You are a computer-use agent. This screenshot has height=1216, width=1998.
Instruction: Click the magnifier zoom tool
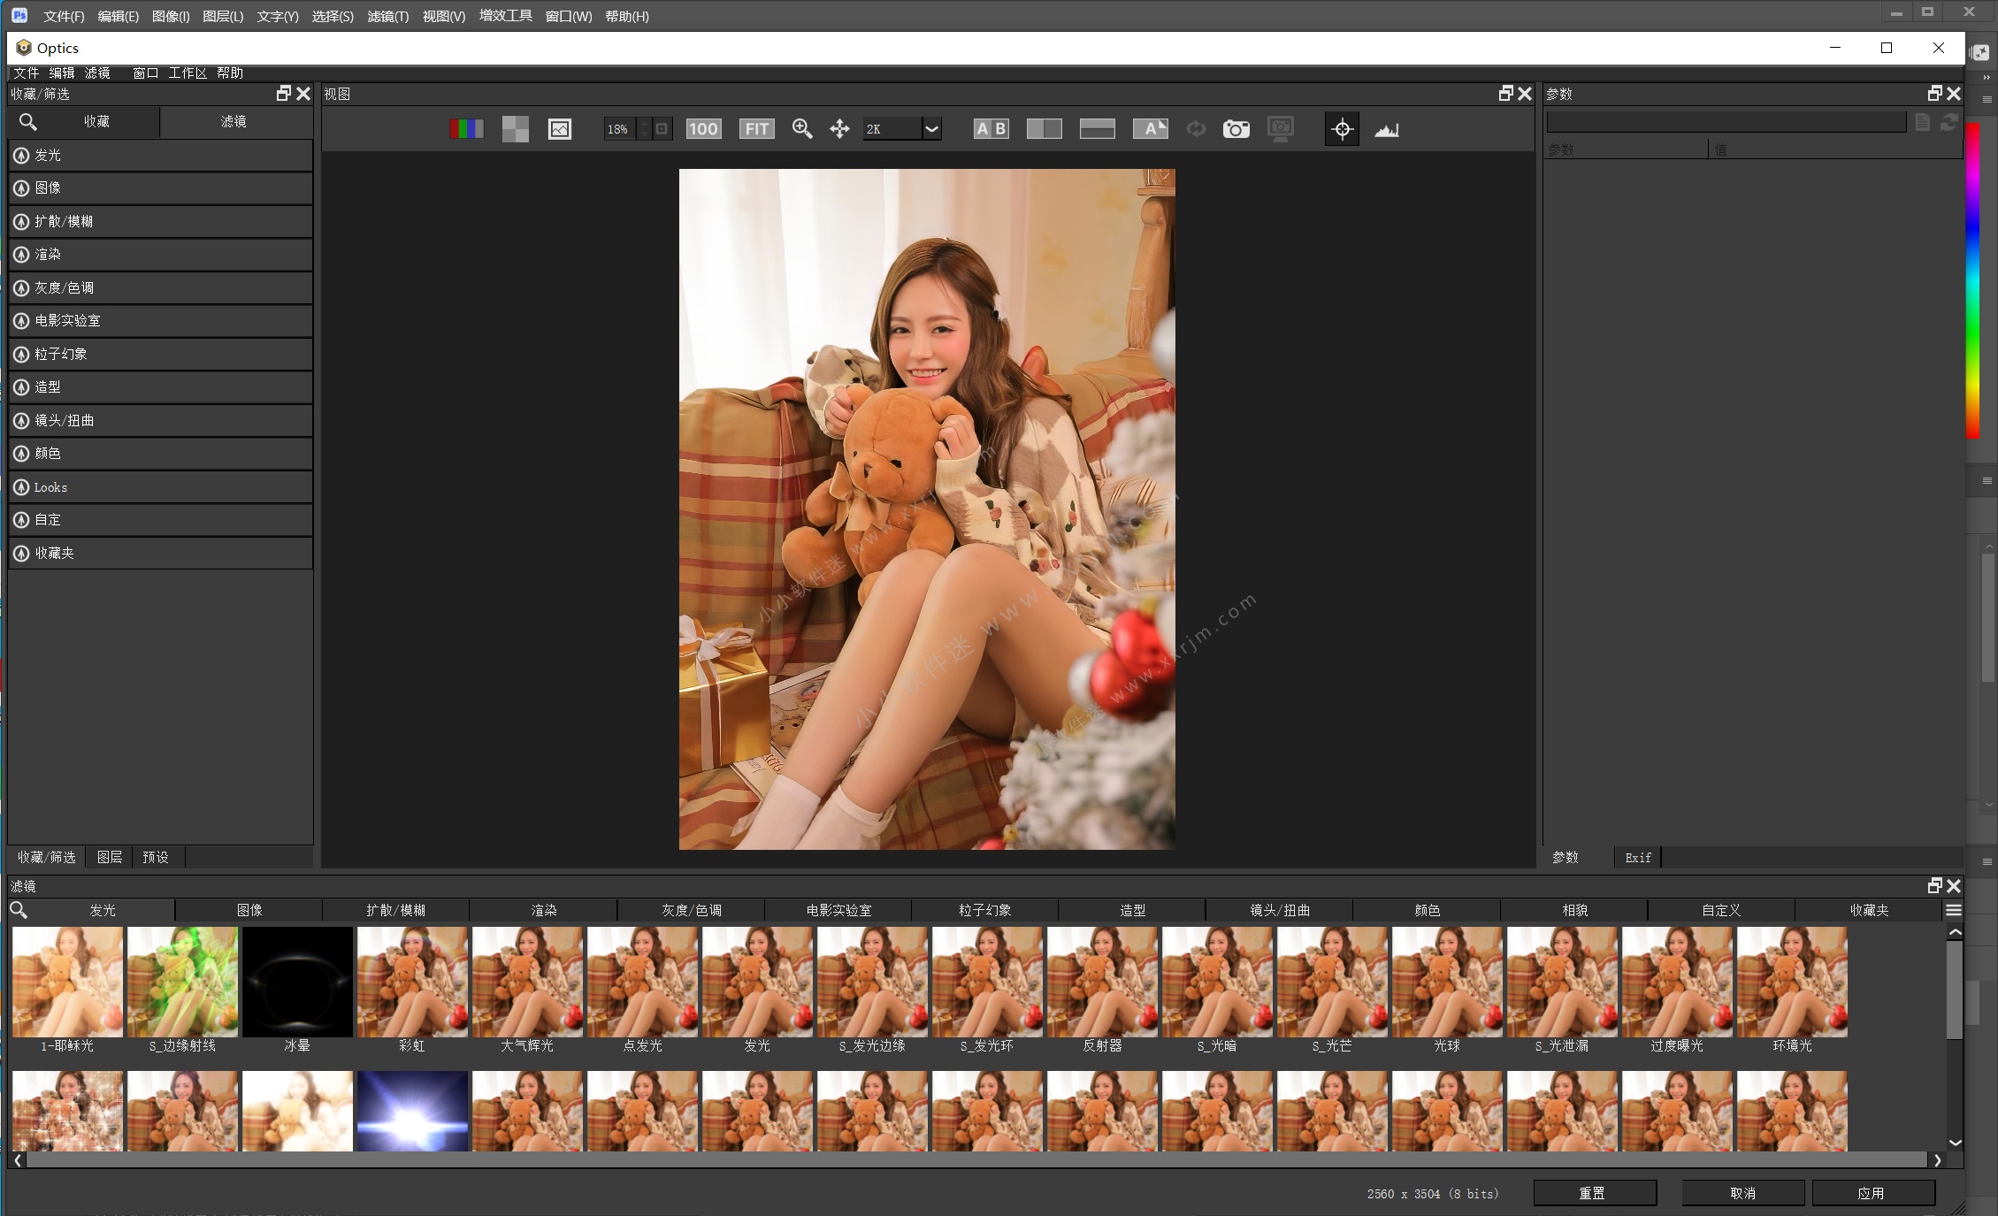pos(802,129)
